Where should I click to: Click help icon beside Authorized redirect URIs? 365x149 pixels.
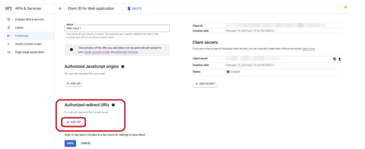(113, 105)
